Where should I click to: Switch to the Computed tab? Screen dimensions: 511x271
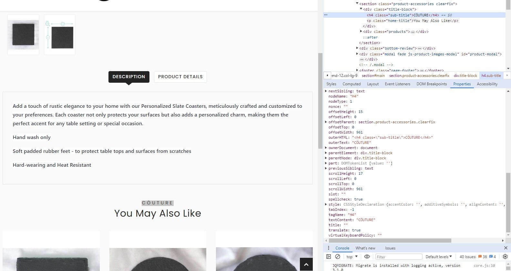click(x=352, y=84)
